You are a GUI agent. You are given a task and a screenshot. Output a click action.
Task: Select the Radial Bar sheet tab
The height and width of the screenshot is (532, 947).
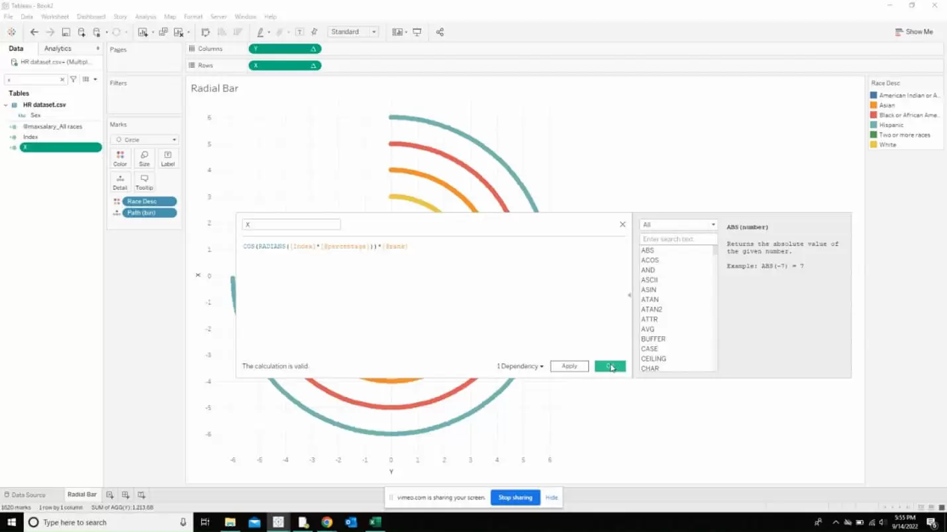[81, 494]
